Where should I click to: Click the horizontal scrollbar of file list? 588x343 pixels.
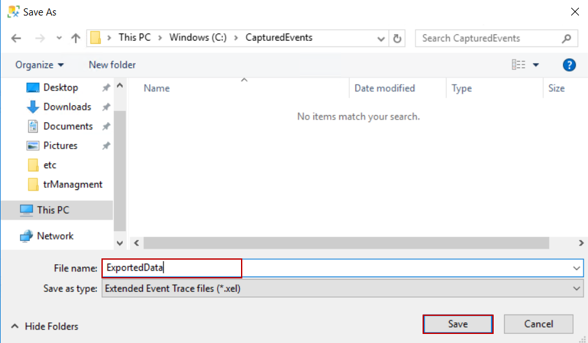click(346, 243)
